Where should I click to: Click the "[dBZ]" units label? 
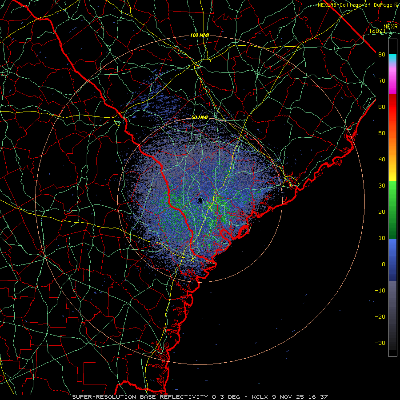[x=377, y=31]
